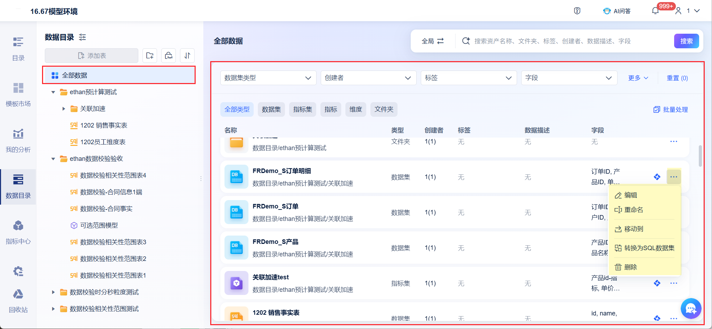This screenshot has height=329, width=712.
Task: Click the new folder icon
Action: pos(150,56)
